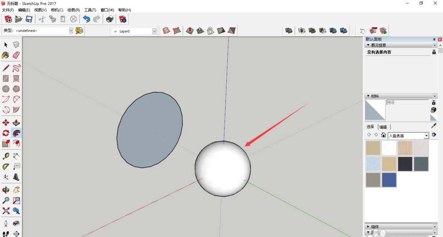Choose the Rotate tool
443x237 pixels.
click(6, 133)
